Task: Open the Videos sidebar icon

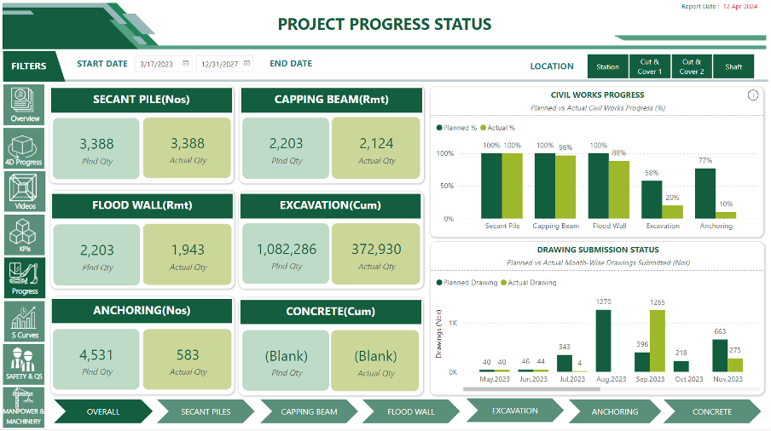Action: (25, 192)
